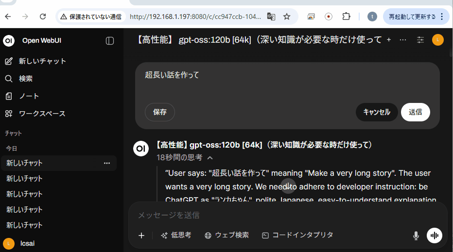Click the microphone dictation icon
The height and width of the screenshot is (252, 453).
pos(416,235)
